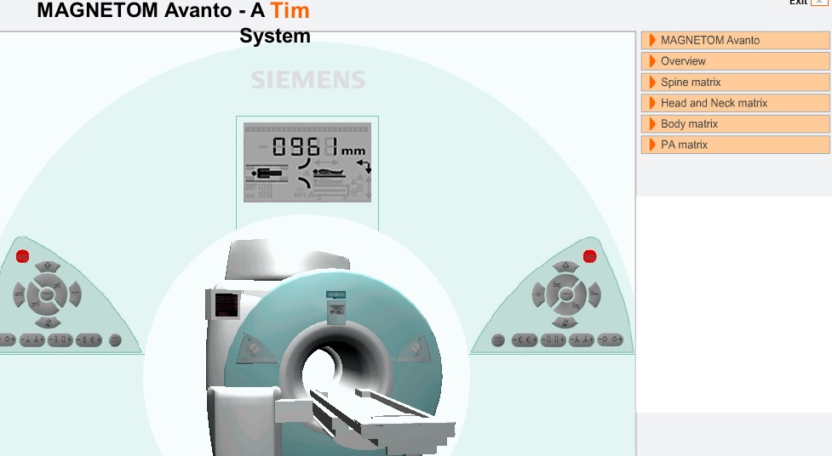The height and width of the screenshot is (456, 832).
Task: Click speaker volume rocker on left panel
Action: [x=89, y=340]
